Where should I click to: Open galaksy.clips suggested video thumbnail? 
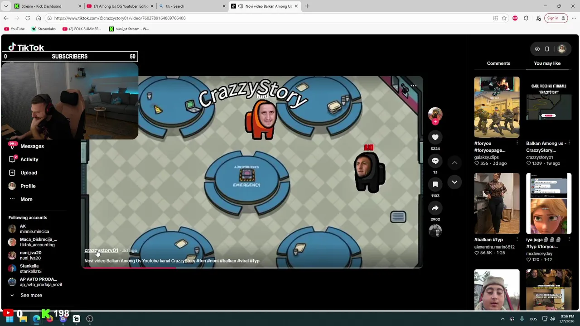(x=497, y=107)
